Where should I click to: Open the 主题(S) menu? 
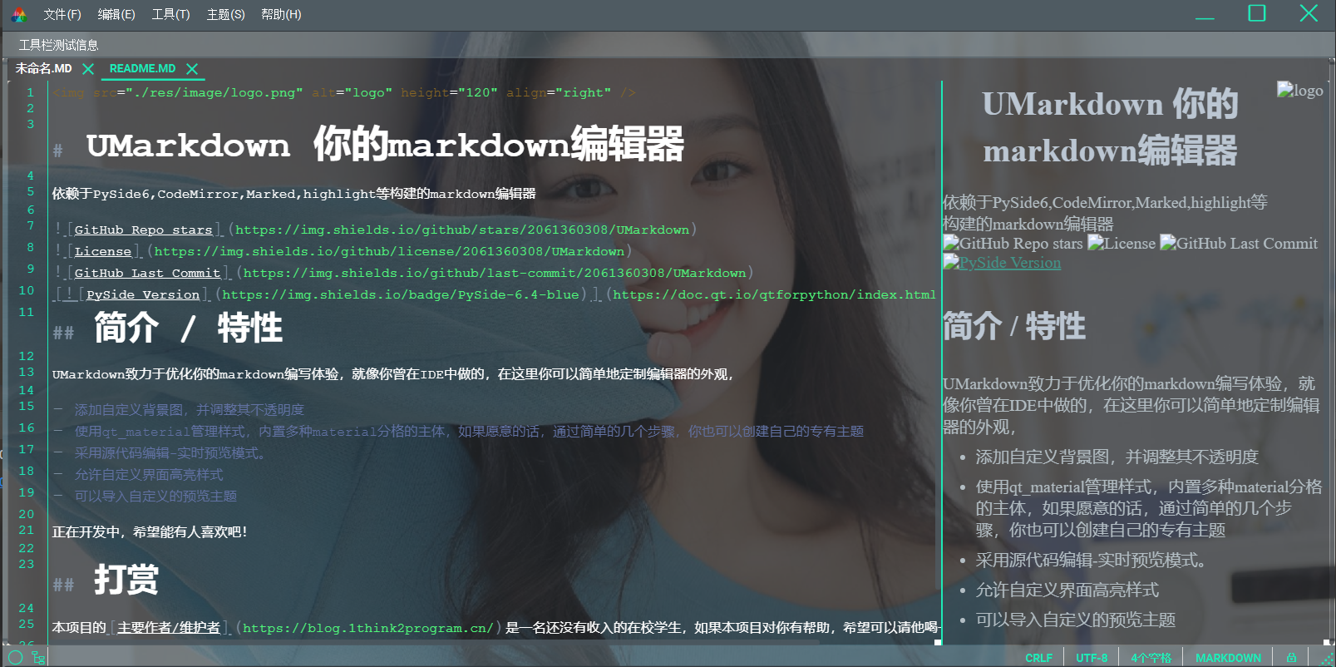click(x=225, y=14)
